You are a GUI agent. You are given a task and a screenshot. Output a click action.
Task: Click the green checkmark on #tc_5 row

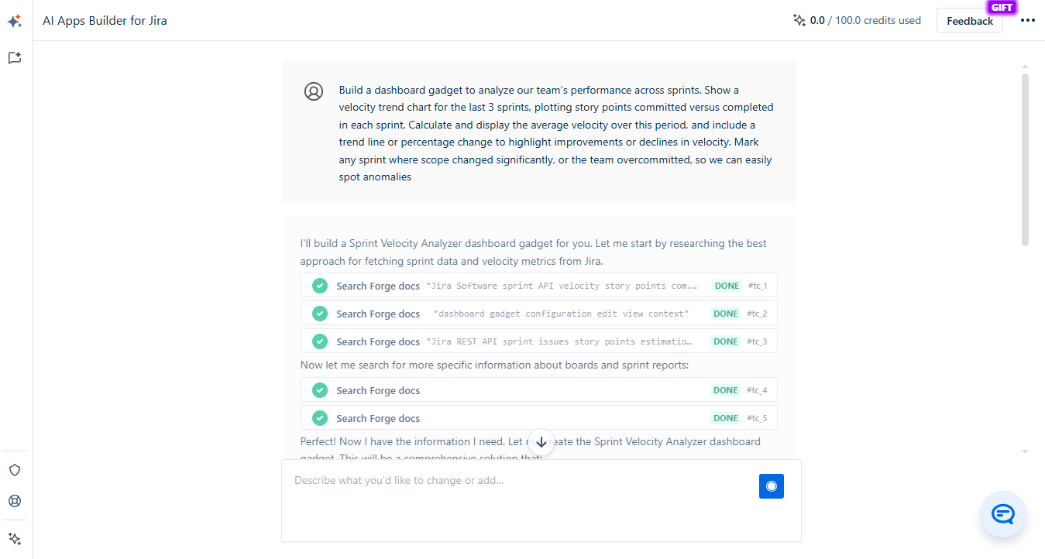click(x=320, y=418)
